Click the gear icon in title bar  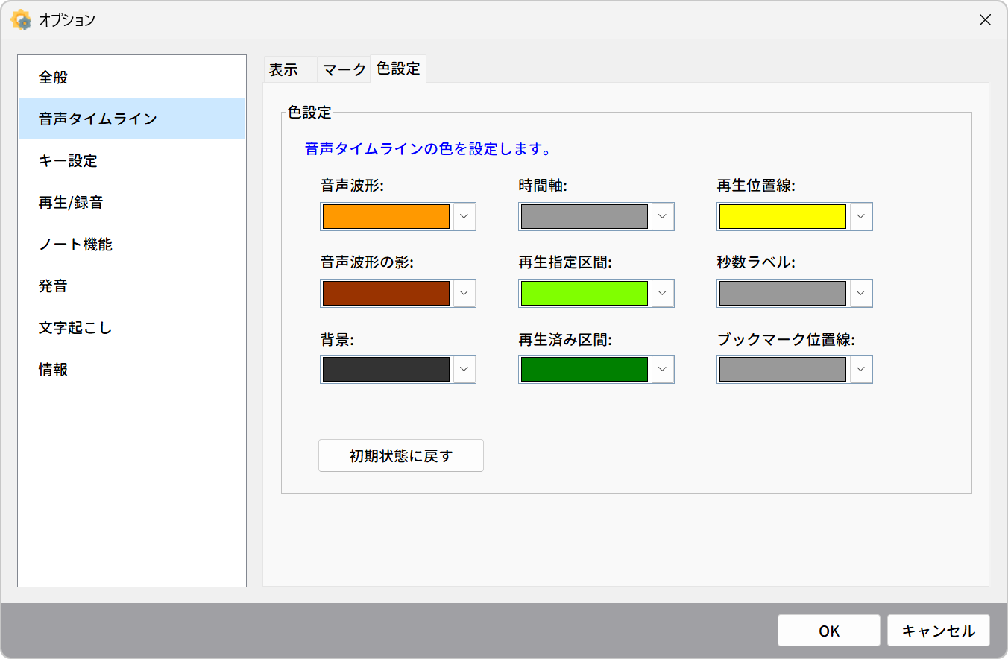tap(21, 20)
